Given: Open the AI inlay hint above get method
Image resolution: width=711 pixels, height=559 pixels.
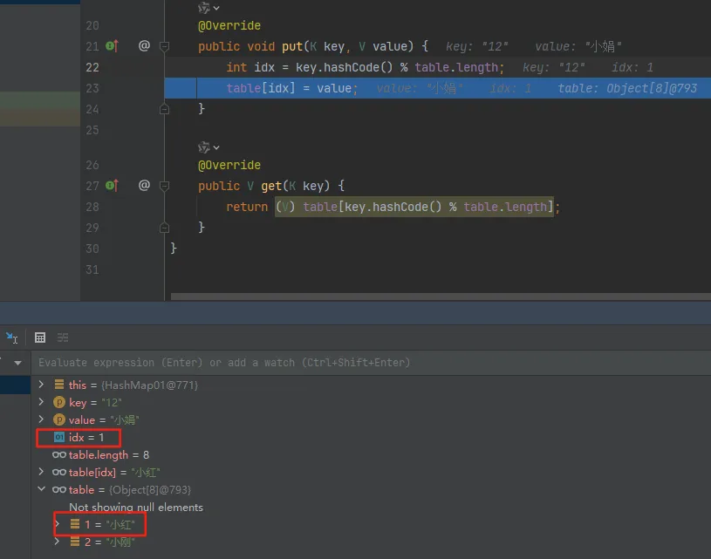Looking at the screenshot, I should tap(209, 147).
